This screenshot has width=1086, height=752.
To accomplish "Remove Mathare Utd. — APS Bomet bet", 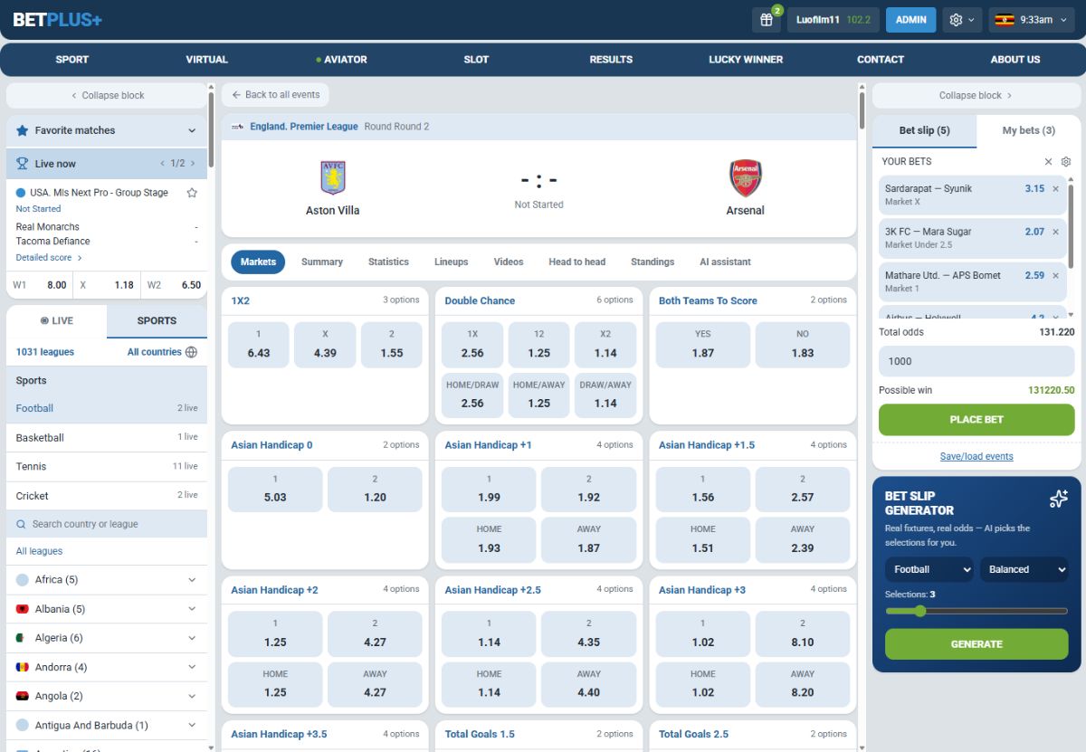I will point(1055,275).
